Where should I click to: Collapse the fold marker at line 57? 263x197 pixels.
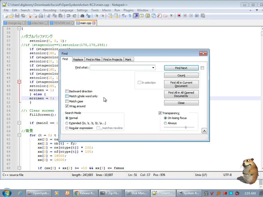point(19,123)
